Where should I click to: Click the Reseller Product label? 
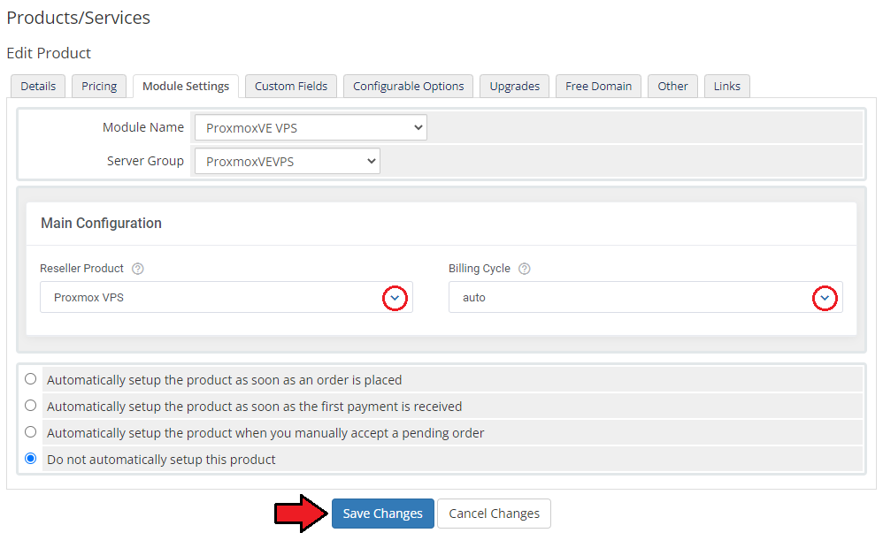point(81,269)
